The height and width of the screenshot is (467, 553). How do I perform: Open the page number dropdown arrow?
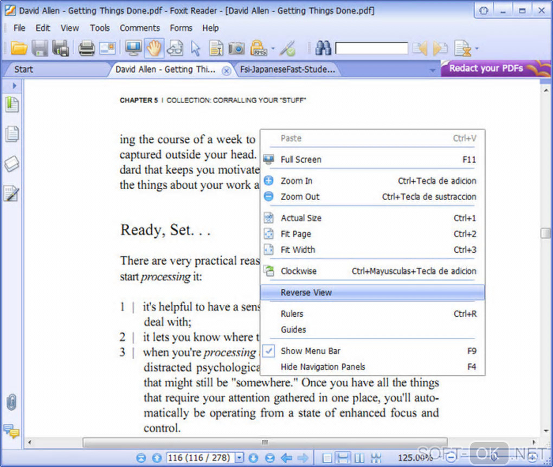click(x=240, y=458)
